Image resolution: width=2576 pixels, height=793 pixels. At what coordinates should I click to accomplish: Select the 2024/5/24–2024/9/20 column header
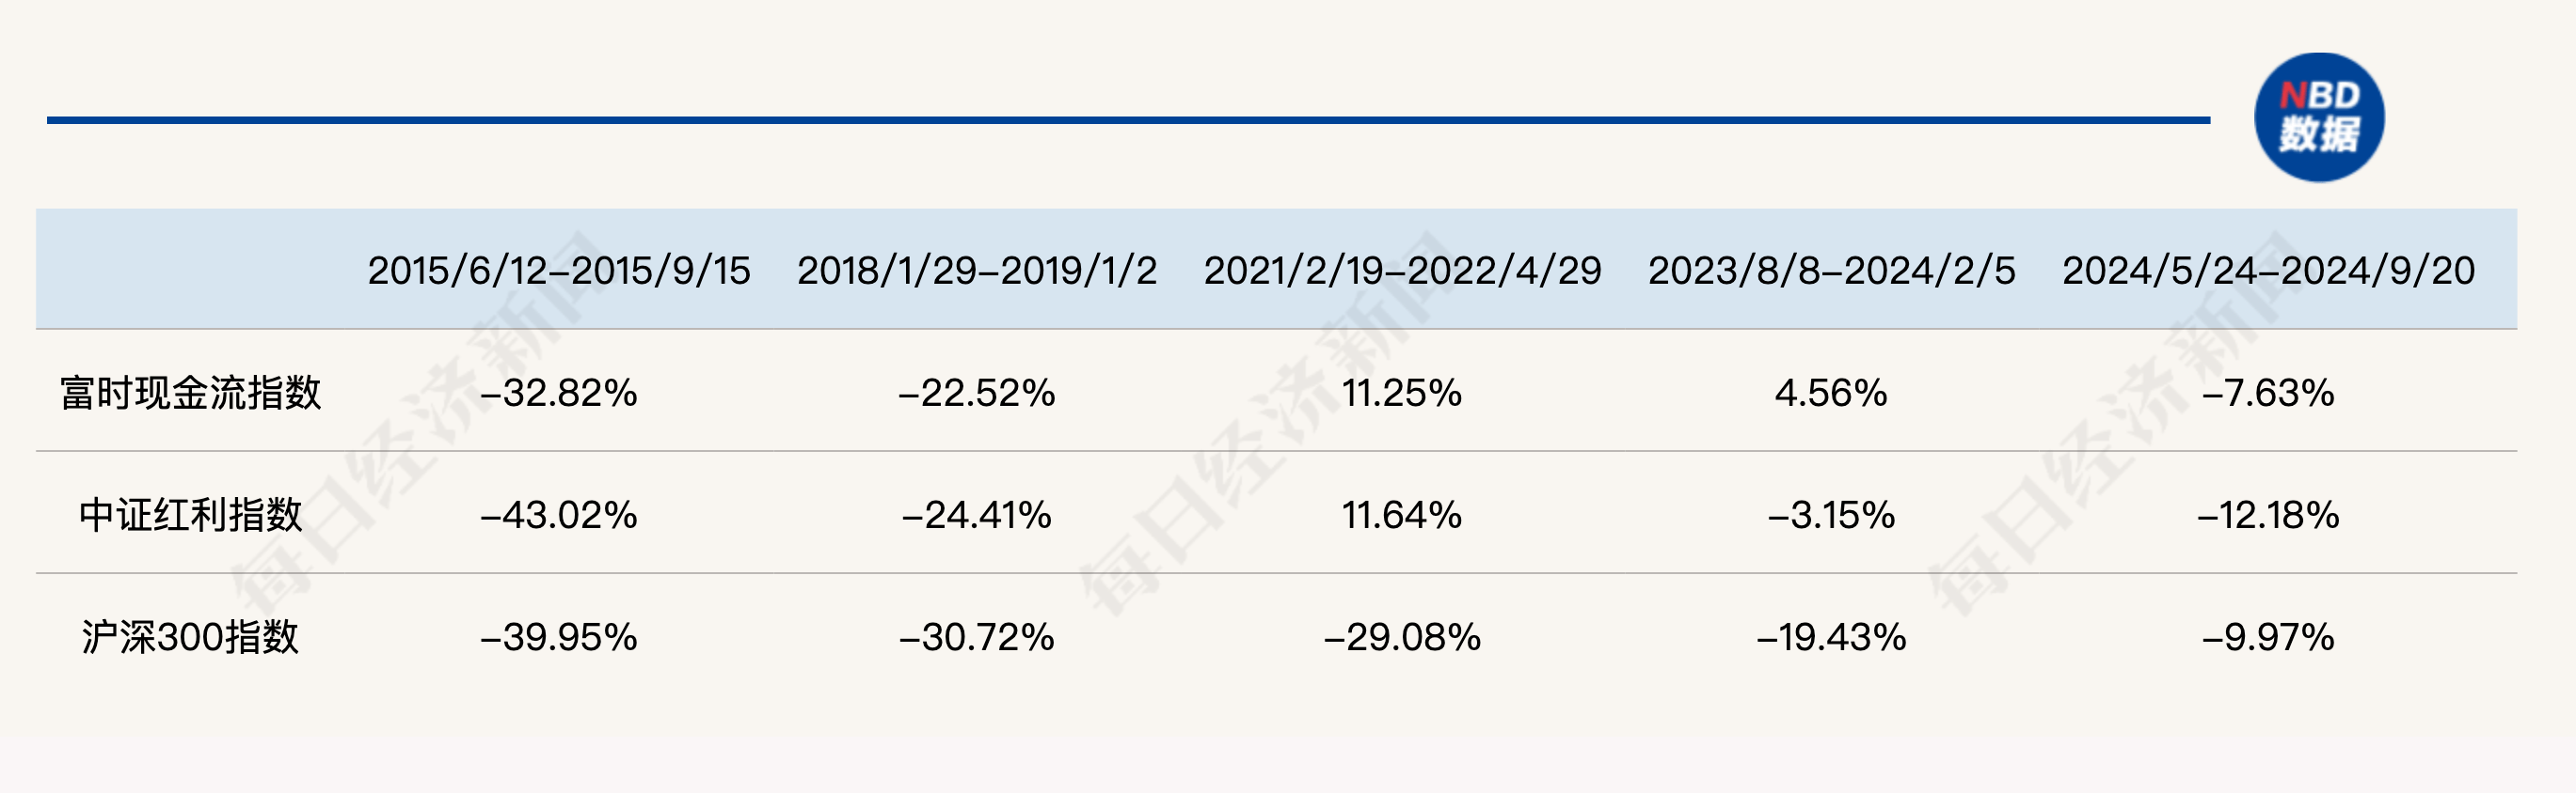point(2268,271)
